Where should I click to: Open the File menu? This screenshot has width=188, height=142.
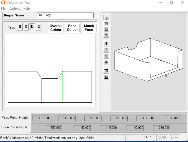coord(3,9)
